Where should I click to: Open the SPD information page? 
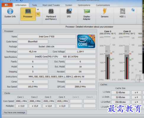69,13
